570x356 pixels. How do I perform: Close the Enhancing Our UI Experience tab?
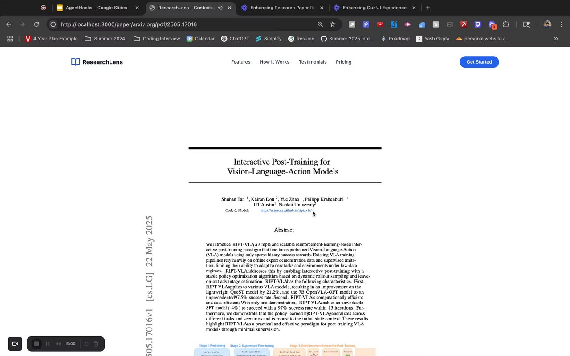pos(414,8)
